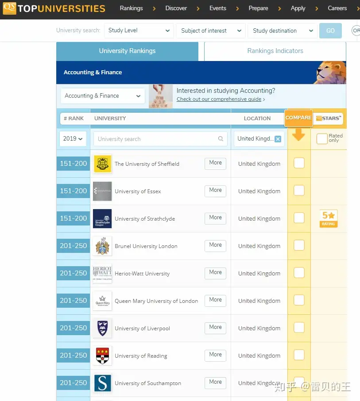The image size is (360, 401).
Task: Click More for Queen Mary University
Action: click(216, 301)
